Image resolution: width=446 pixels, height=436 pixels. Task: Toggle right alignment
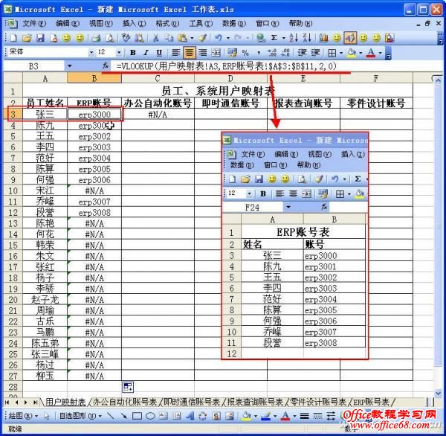[x=202, y=53]
